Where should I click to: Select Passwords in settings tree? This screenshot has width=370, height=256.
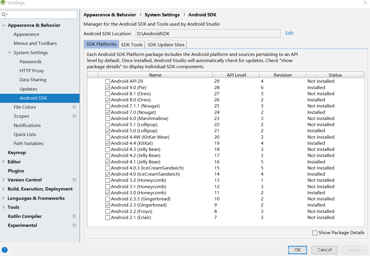31,62
